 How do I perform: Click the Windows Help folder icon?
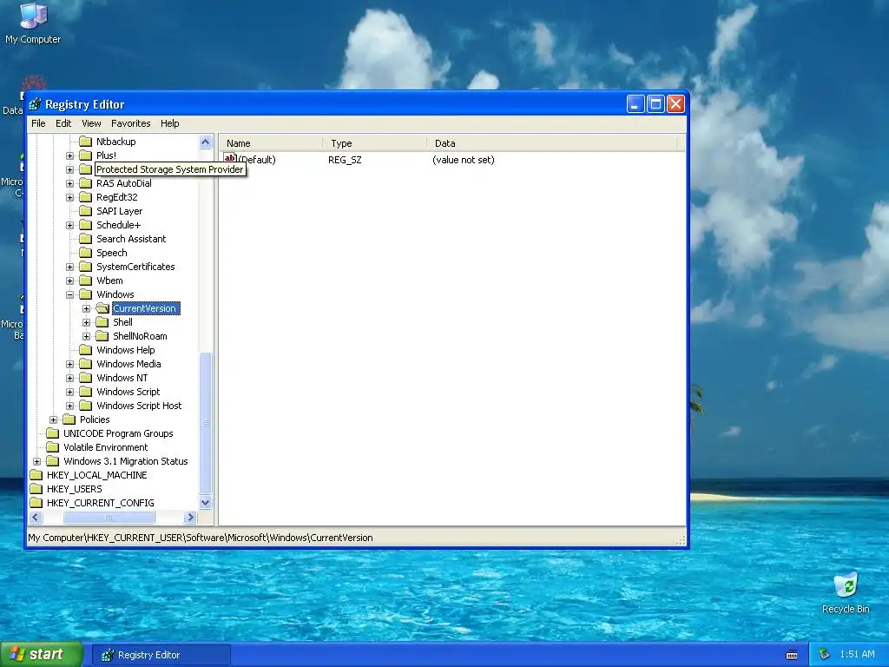(86, 350)
